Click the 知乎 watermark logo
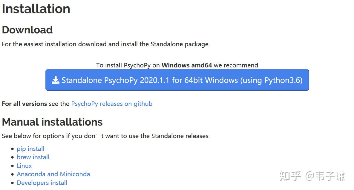Image resolution: width=354 pixels, height=190 pixels. (290, 176)
